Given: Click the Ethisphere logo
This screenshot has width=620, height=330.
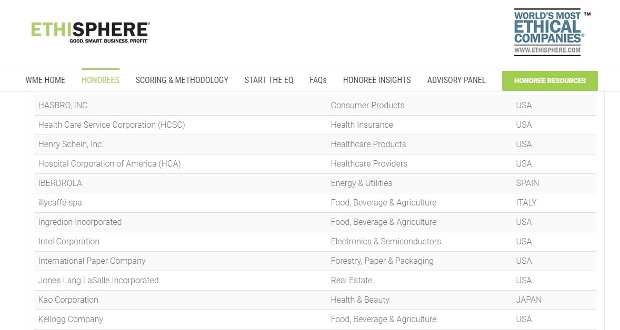Looking at the screenshot, I should 90,32.
